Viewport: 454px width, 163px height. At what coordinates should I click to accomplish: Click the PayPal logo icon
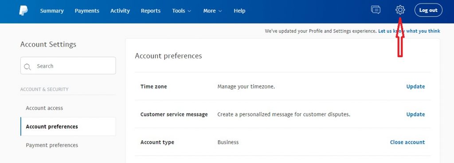tap(23, 10)
